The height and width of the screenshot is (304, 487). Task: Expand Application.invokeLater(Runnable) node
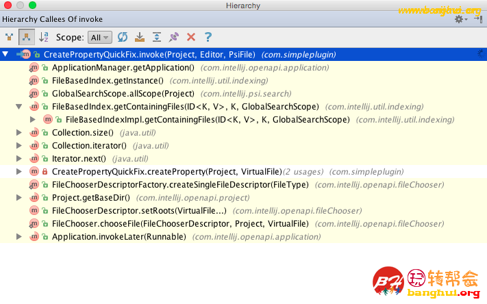tap(19, 237)
